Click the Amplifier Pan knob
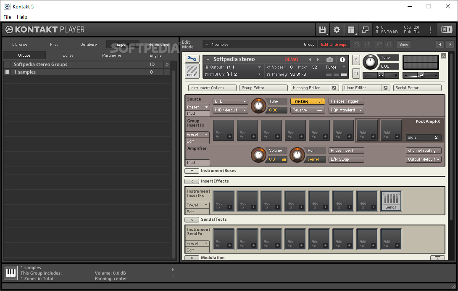 297,155
